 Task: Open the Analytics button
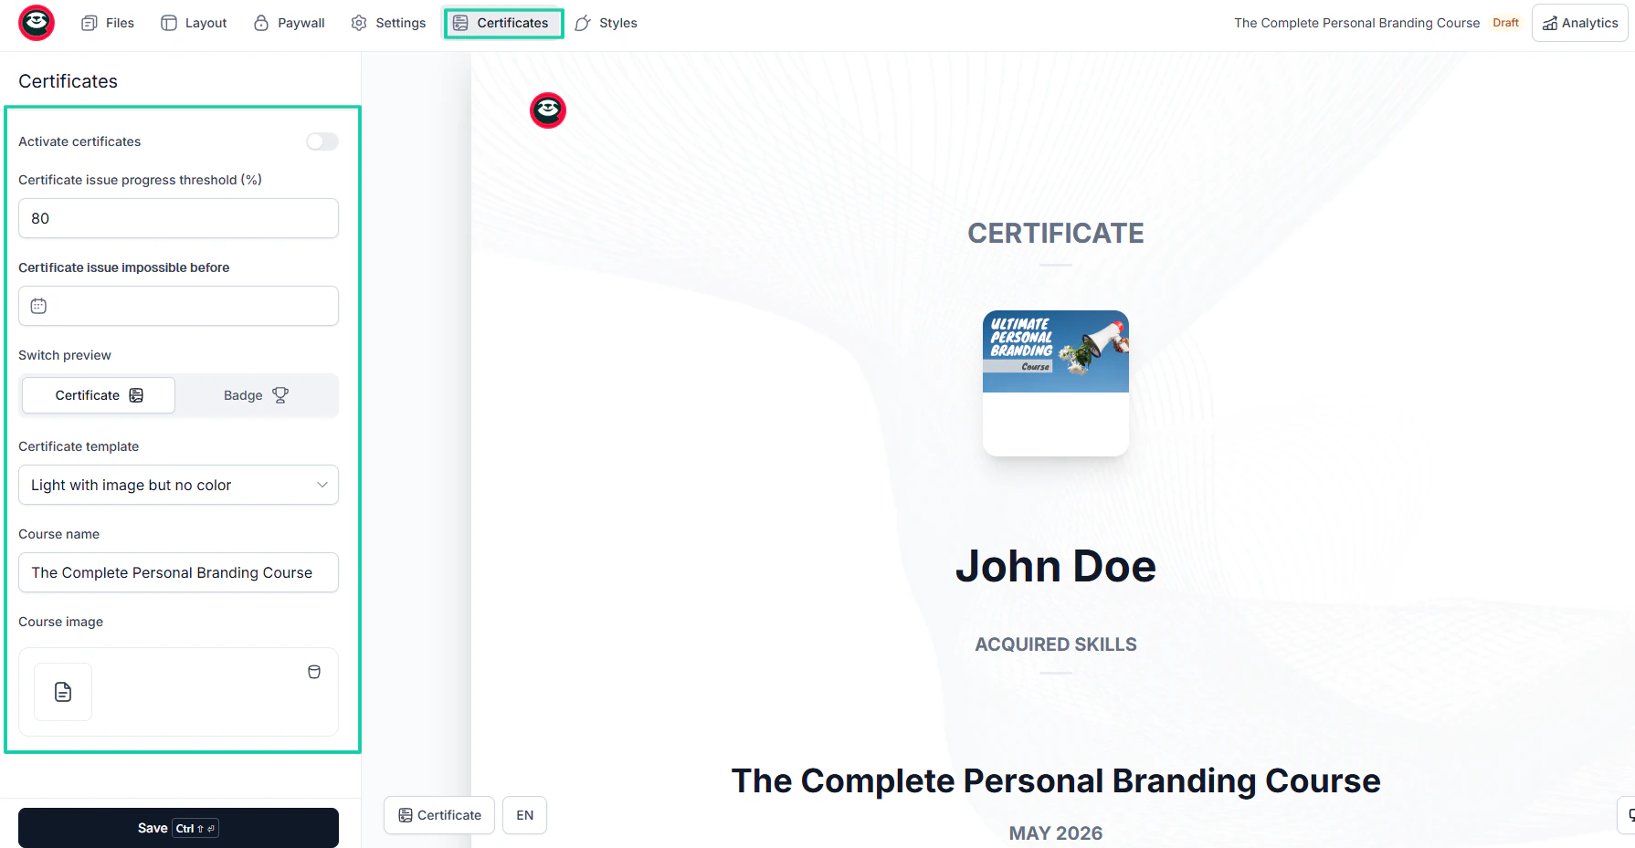(1580, 23)
